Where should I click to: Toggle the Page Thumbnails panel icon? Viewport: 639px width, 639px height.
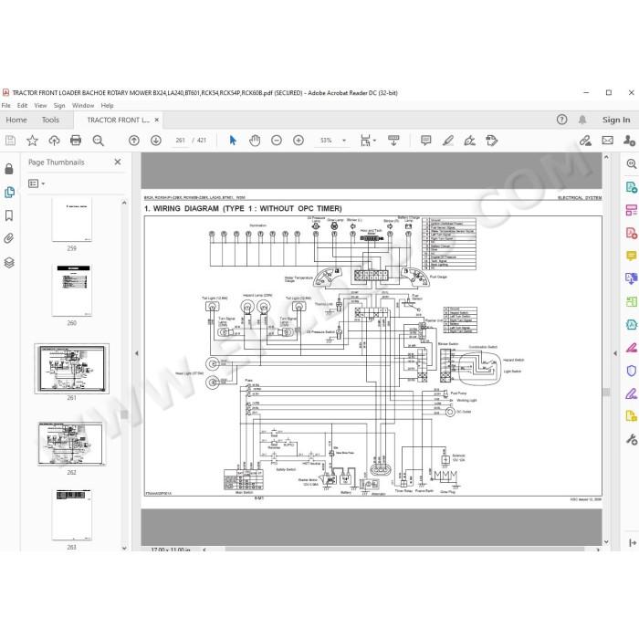9,192
